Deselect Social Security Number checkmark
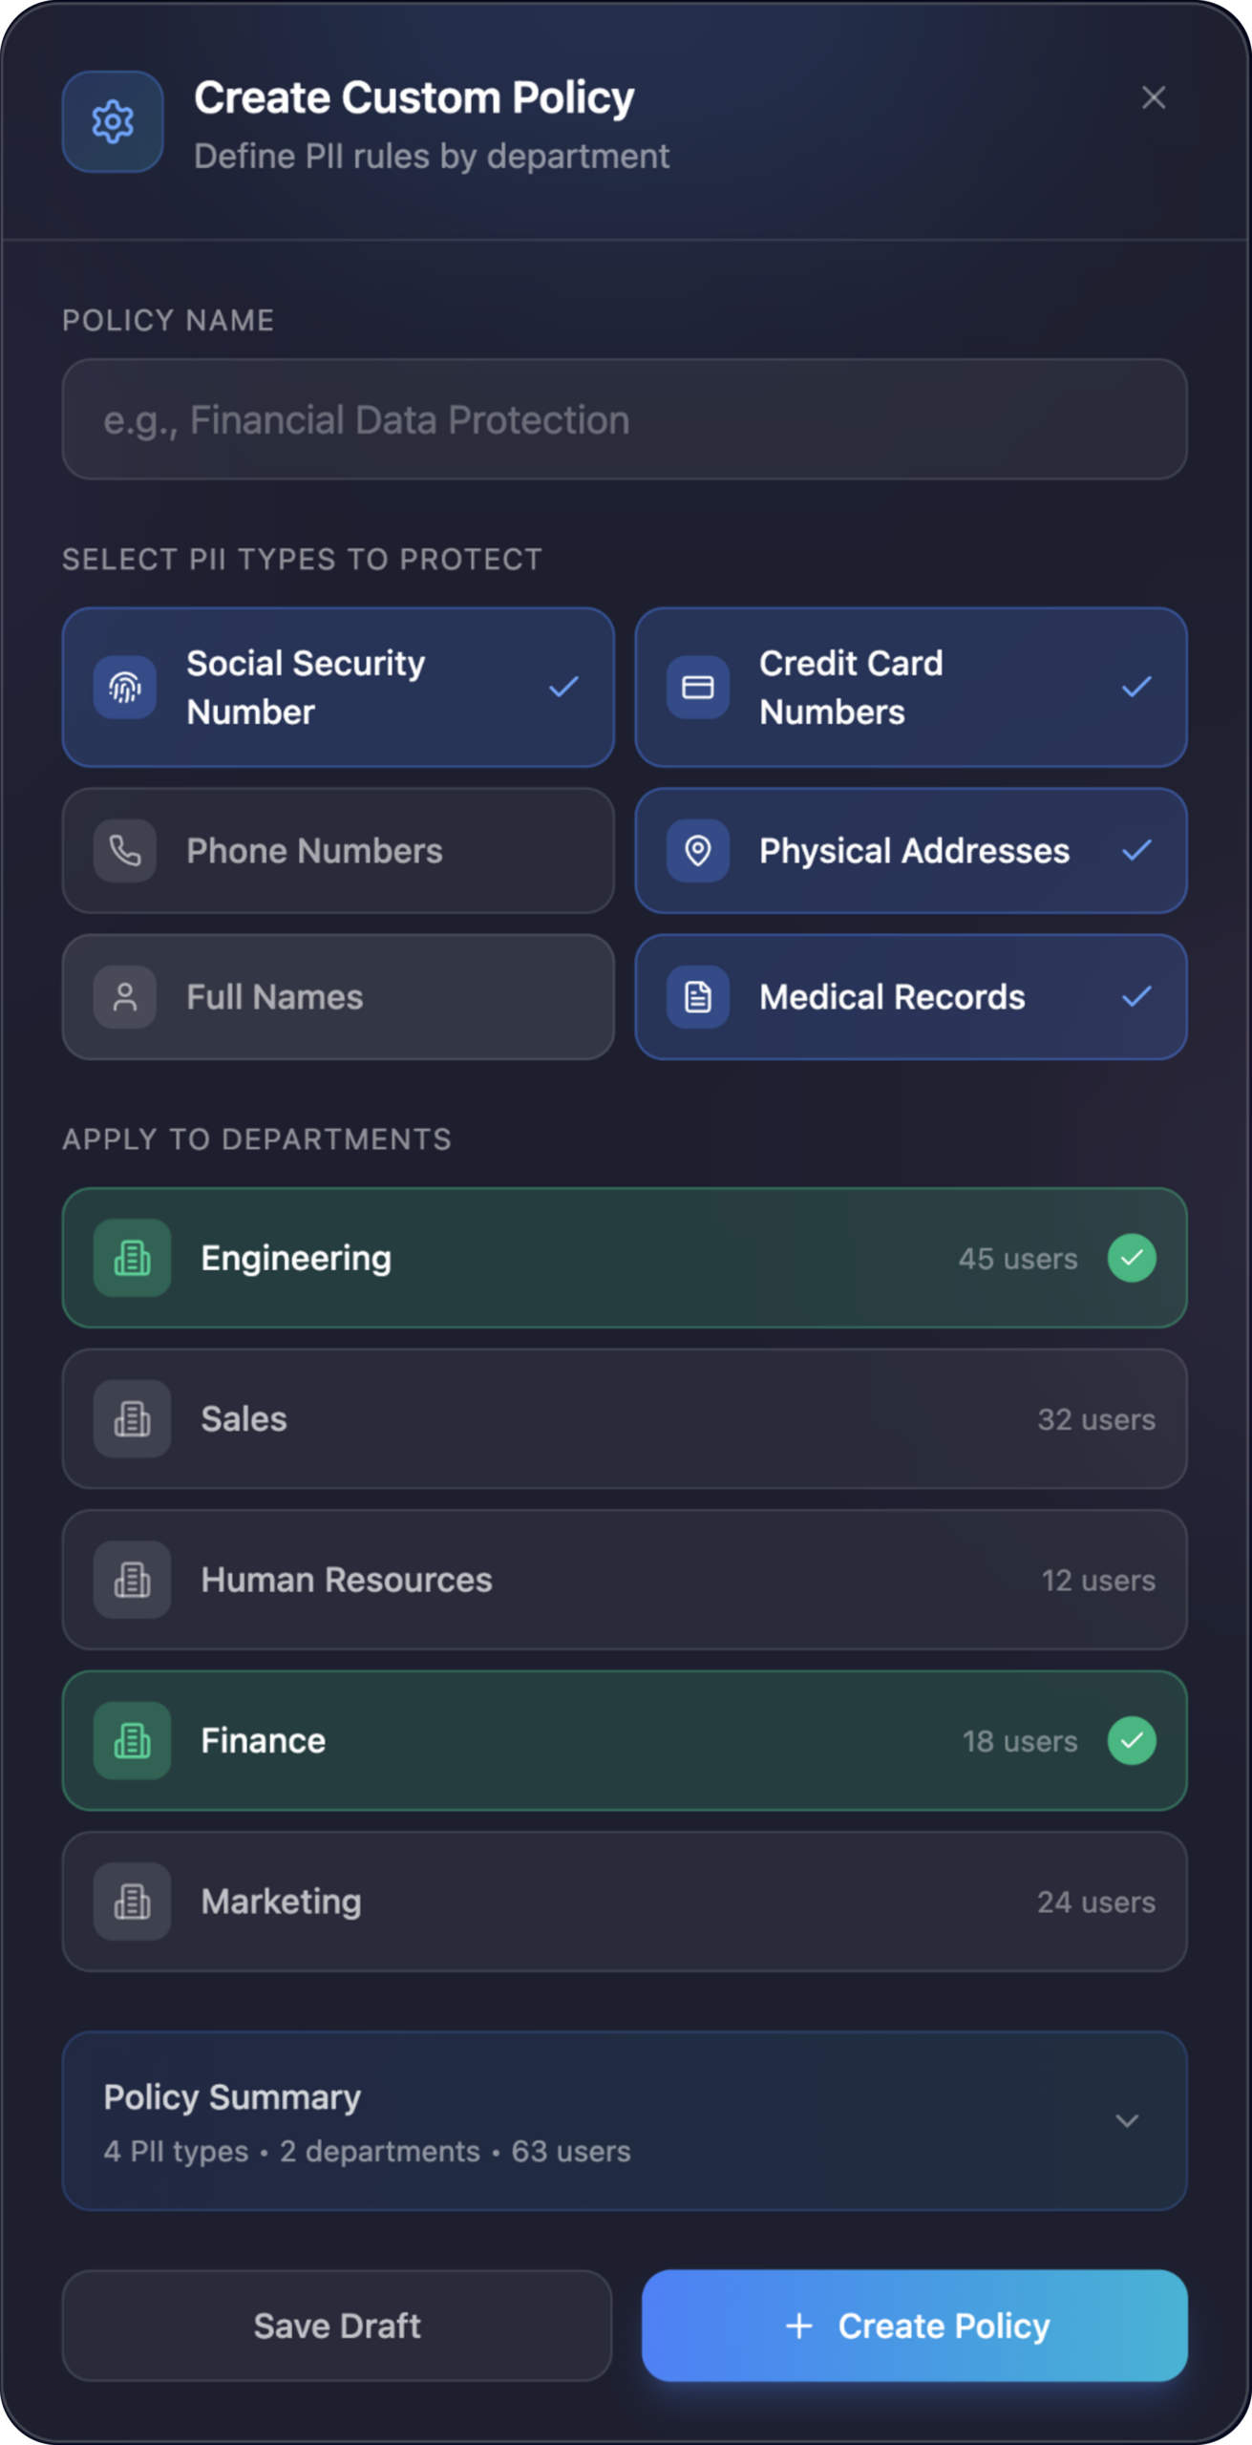1252x2445 pixels. (563, 687)
